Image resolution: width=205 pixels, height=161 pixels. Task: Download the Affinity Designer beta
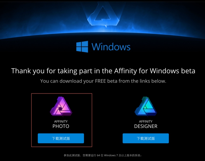click(x=146, y=138)
